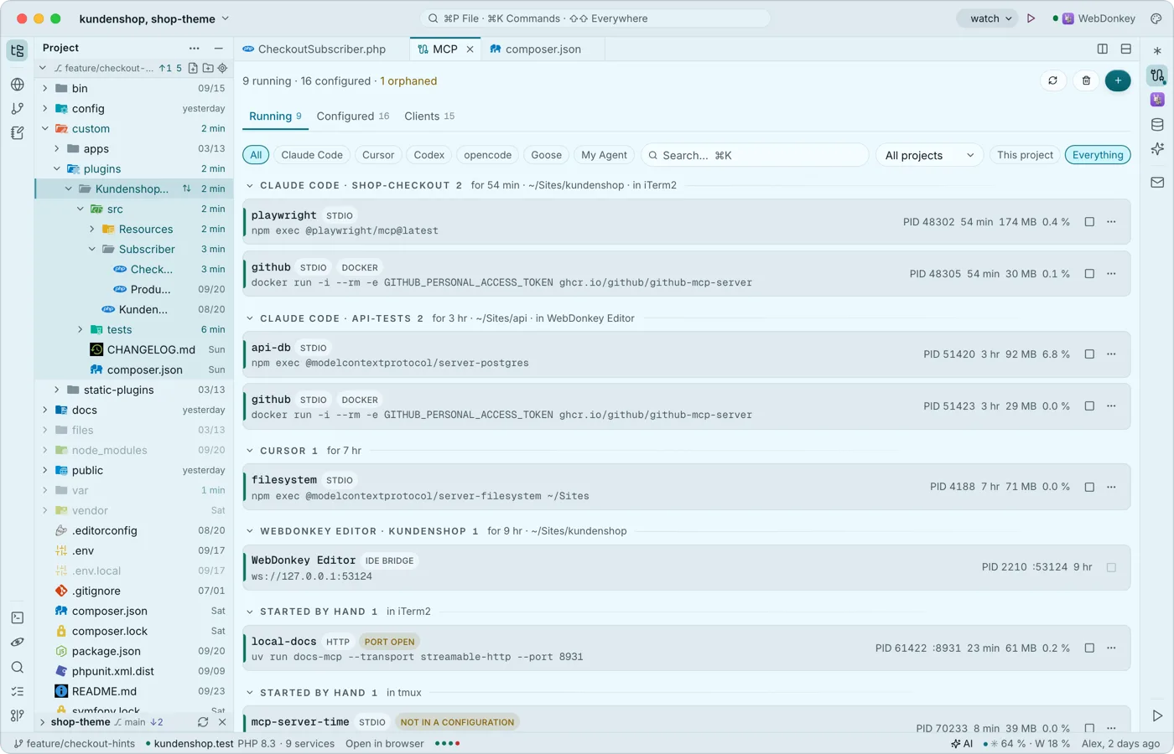Click the trash icon in MCP header
Viewport: 1174px width, 754px height.
point(1086,80)
